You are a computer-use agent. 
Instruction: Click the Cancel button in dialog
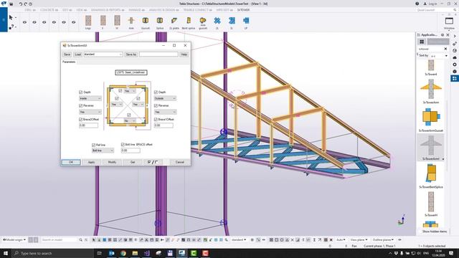(180, 162)
